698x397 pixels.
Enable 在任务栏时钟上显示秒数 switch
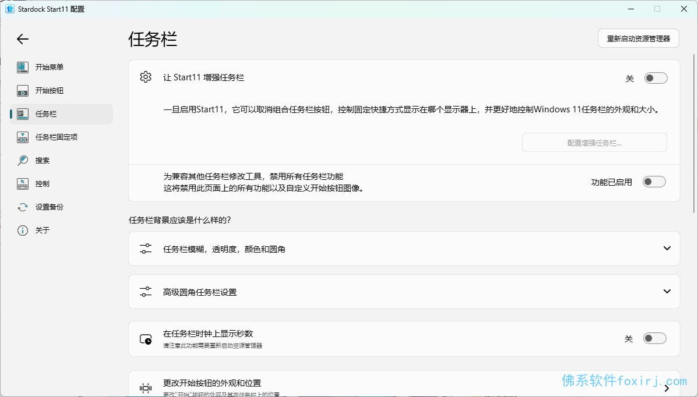tap(655, 338)
